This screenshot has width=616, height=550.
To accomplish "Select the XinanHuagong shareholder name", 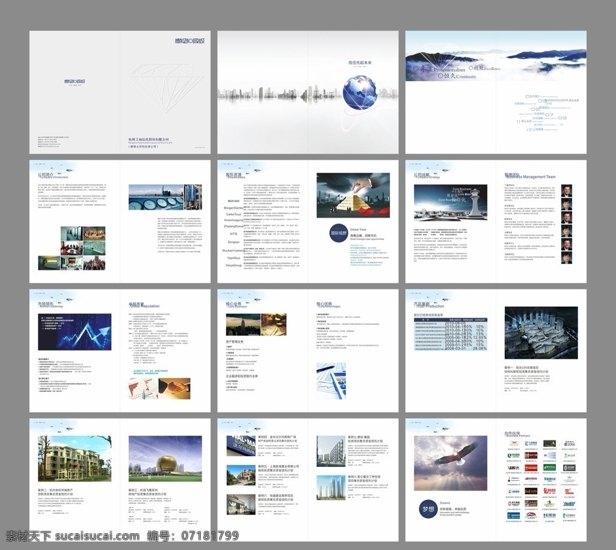I will click(234, 220).
